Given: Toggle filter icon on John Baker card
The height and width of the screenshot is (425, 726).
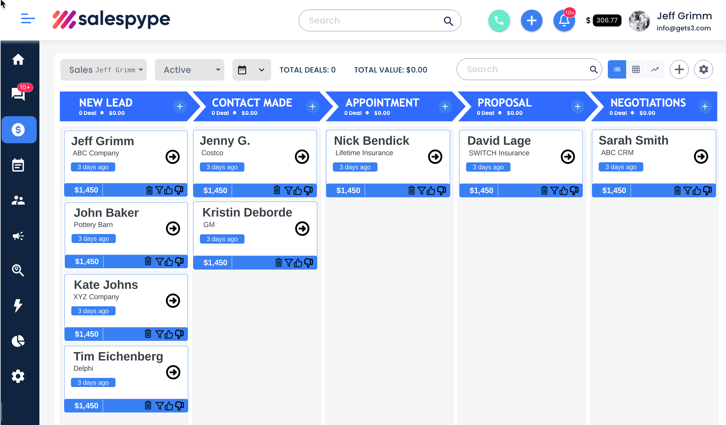Looking at the screenshot, I should pyautogui.click(x=159, y=262).
